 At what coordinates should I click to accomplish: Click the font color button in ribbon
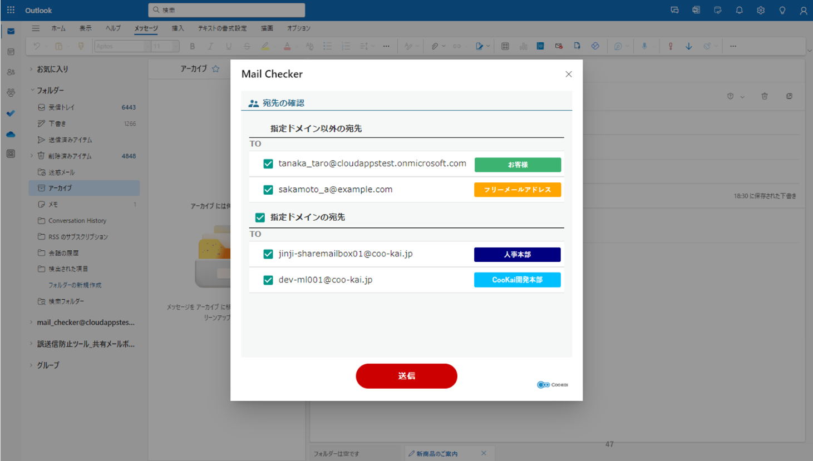pyautogui.click(x=287, y=46)
